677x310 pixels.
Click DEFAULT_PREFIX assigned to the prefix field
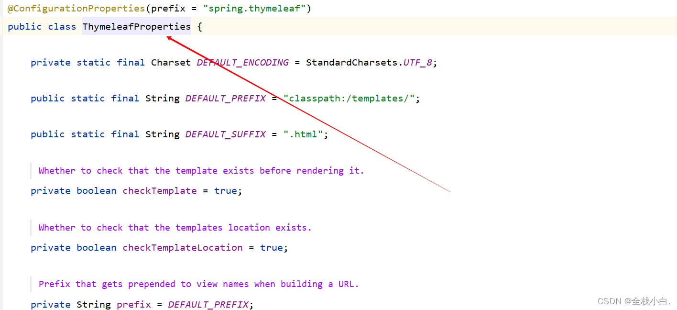[208, 304]
